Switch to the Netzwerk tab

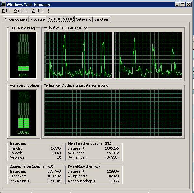[83, 19]
